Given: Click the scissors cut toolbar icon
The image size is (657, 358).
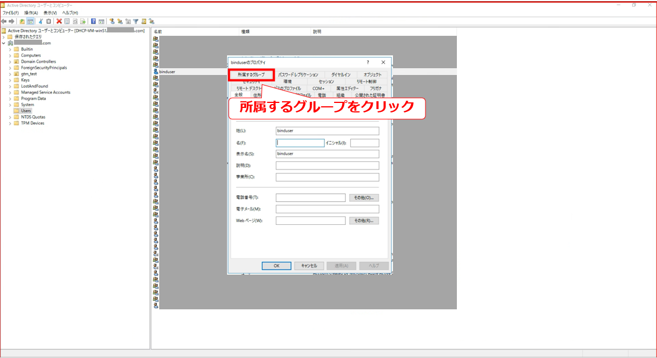Looking at the screenshot, I should (41, 21).
